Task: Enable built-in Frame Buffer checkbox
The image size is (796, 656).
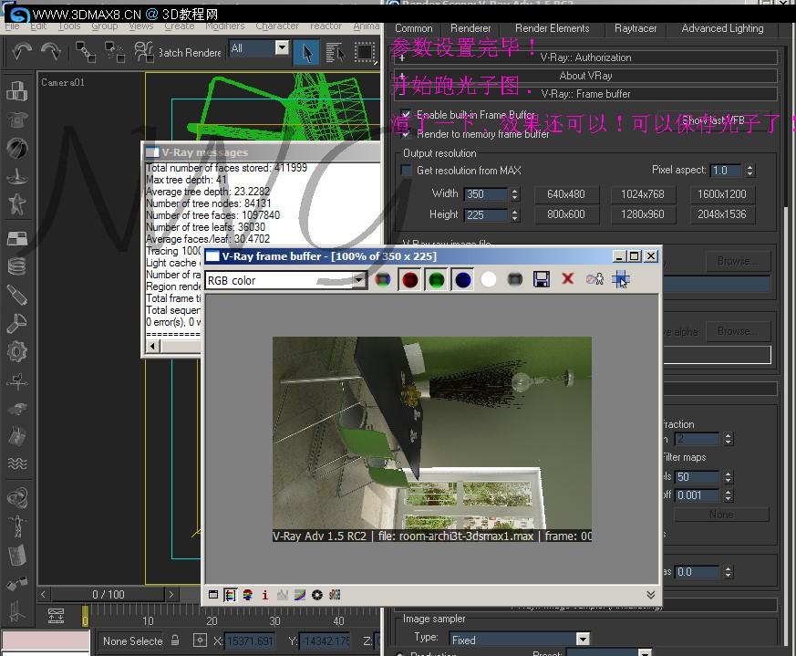Action: 405,115
